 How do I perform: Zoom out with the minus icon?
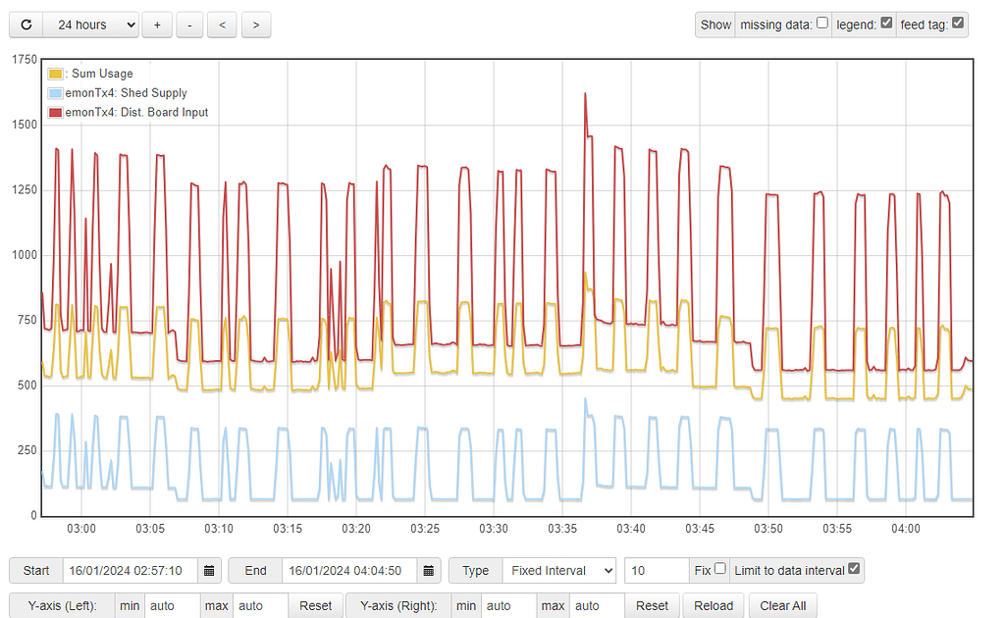(189, 25)
